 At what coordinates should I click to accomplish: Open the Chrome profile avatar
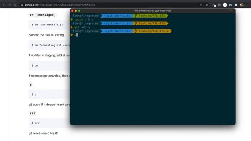tap(242, 5)
